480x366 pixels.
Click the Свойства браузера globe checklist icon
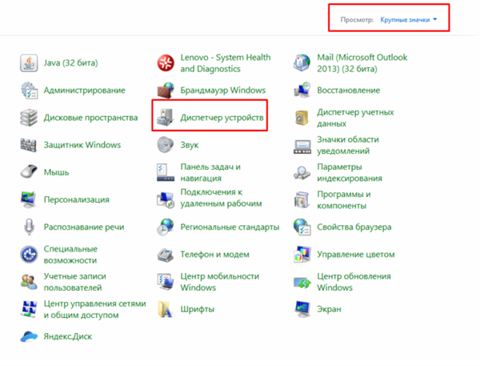(302, 227)
